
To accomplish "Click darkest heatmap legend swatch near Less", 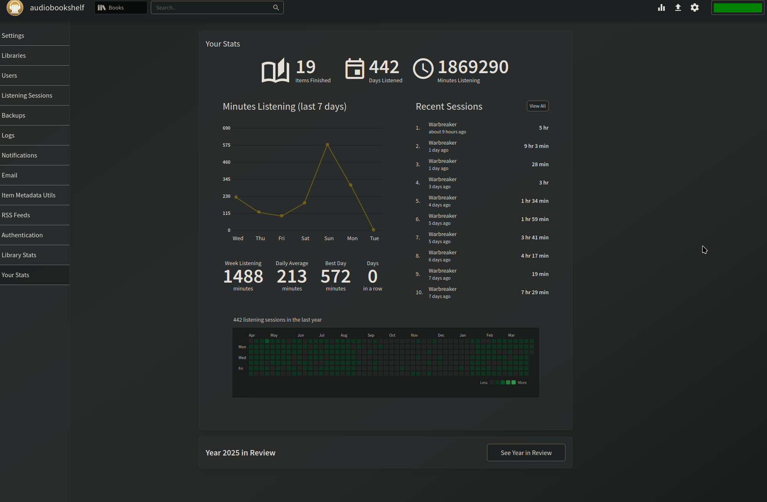I will pos(492,382).
